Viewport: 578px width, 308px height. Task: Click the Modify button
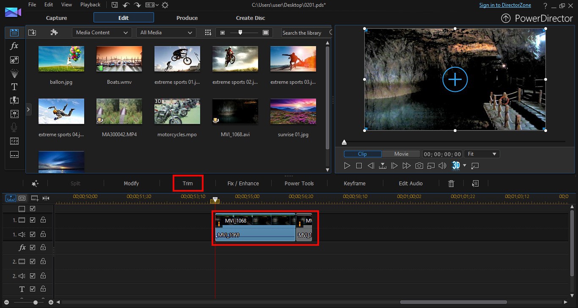tap(131, 183)
